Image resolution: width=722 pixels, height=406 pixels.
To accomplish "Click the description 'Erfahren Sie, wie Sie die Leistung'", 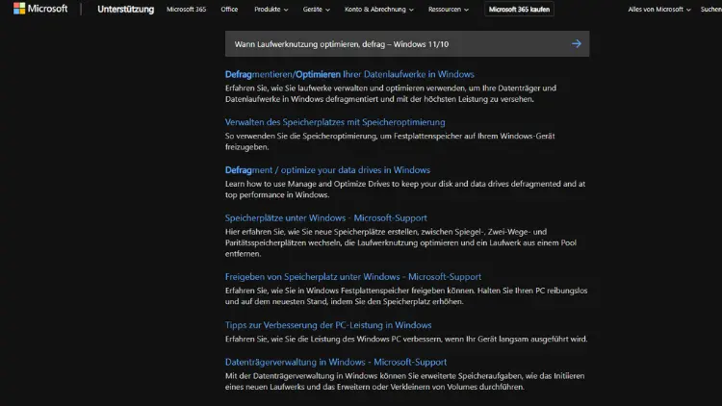I will [x=406, y=339].
